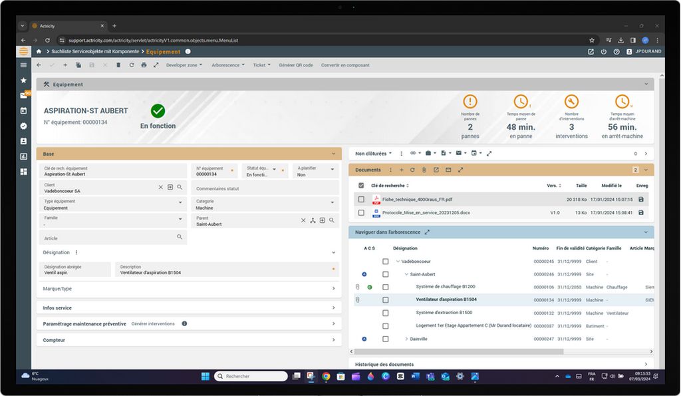Duplicate the equipment with copy icon
Image resolution: width=681 pixels, height=396 pixels.
point(78,65)
